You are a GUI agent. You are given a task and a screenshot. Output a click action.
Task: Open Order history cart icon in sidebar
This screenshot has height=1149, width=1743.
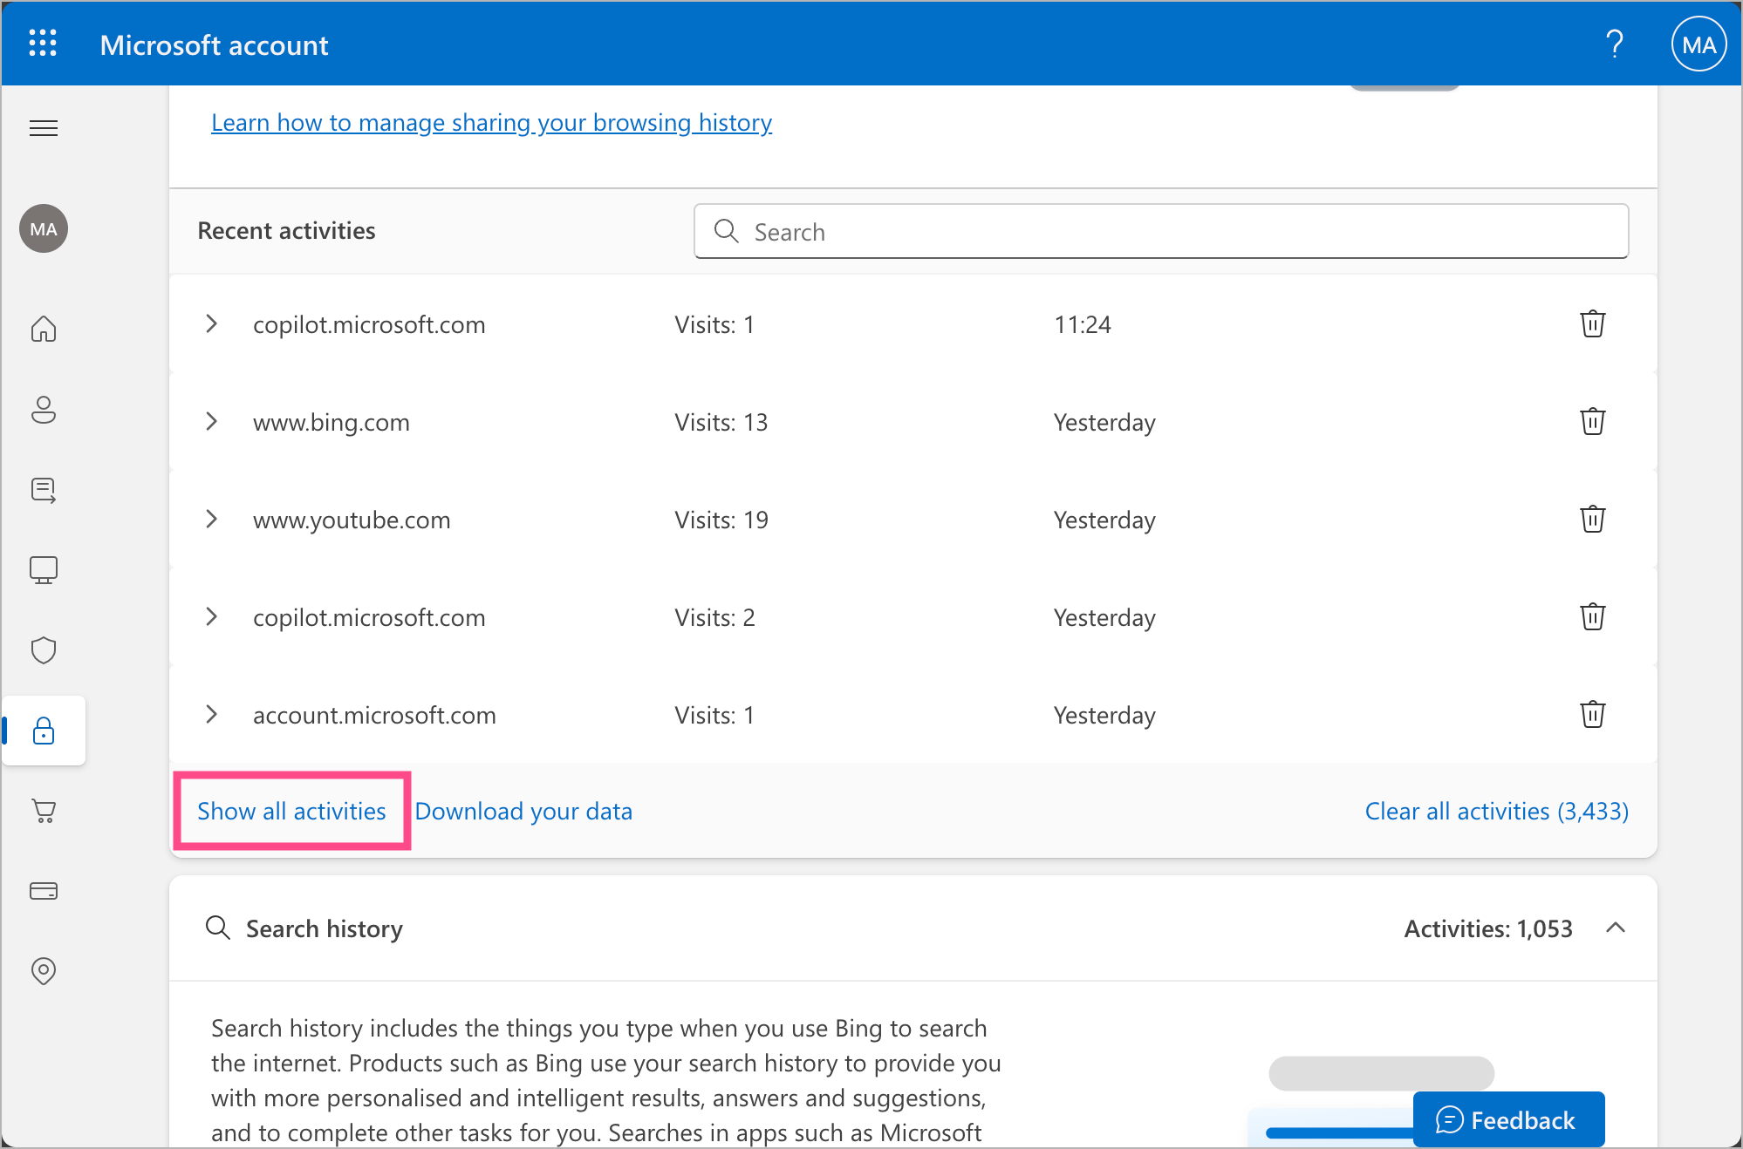pos(44,811)
